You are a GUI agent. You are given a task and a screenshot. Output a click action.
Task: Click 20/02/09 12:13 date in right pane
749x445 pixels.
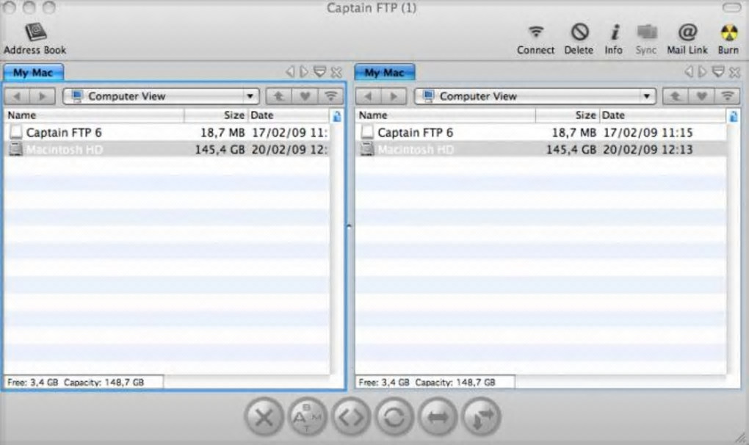(648, 150)
